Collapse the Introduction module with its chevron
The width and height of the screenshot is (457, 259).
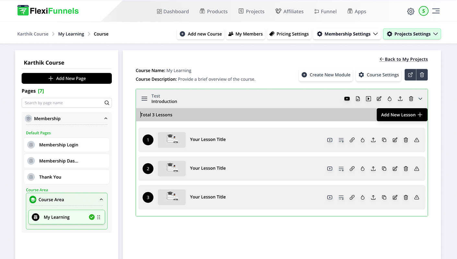420,99
